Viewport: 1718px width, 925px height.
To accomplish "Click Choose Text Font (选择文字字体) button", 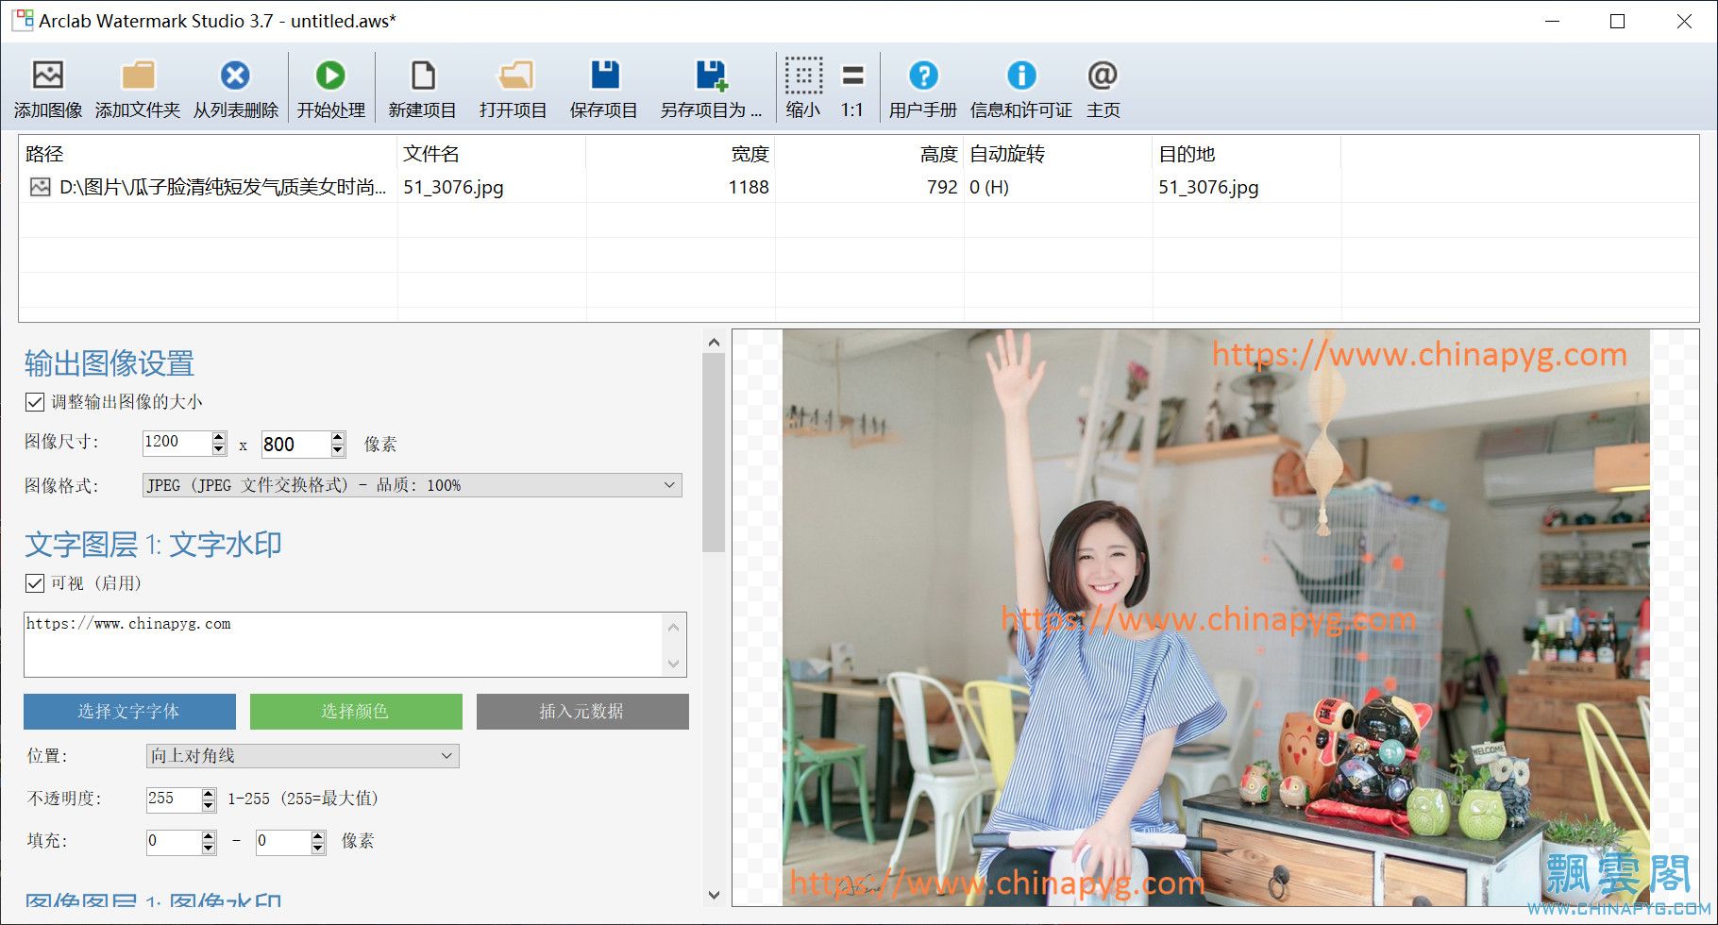I will (x=129, y=712).
